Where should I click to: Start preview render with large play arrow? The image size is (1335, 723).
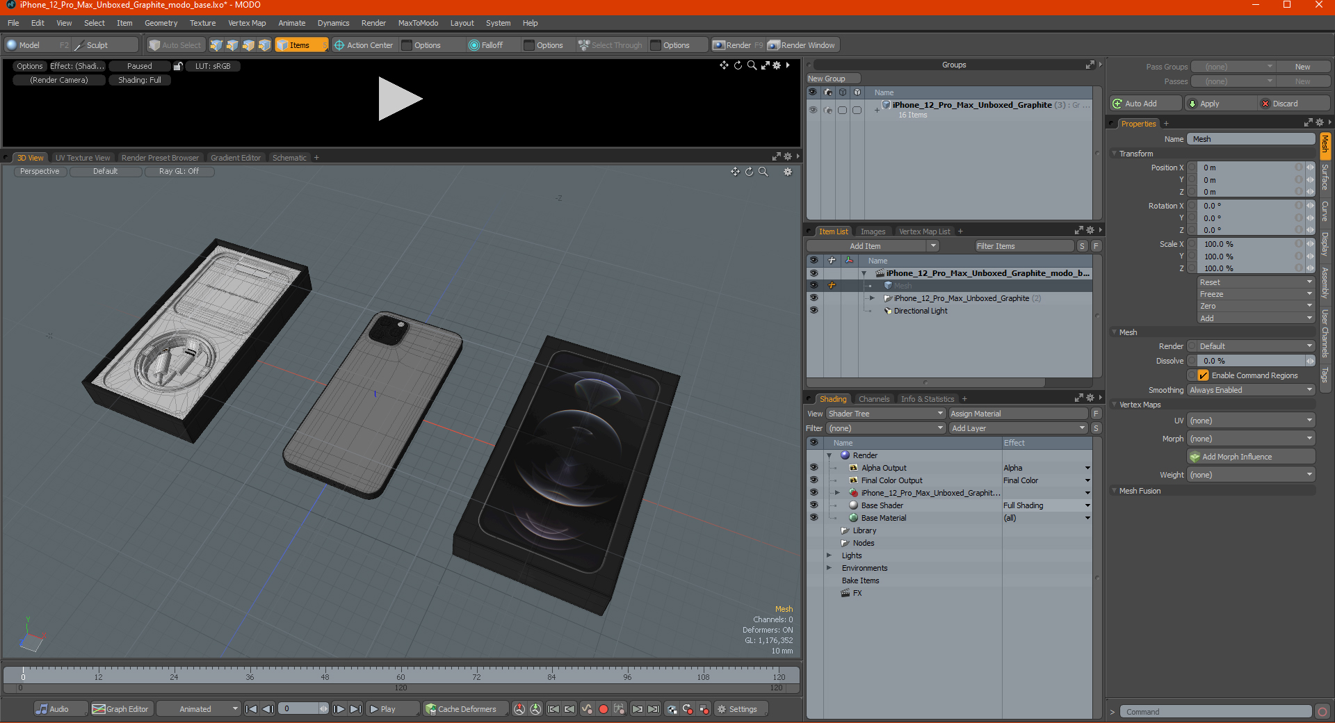pos(400,99)
